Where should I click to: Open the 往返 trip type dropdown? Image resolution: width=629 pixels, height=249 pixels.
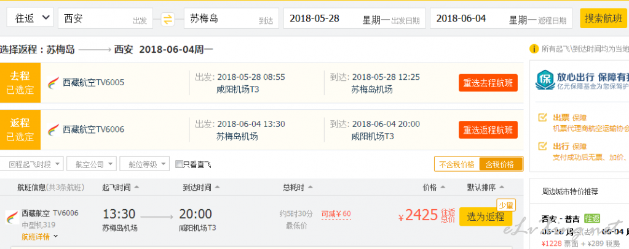click(x=30, y=18)
